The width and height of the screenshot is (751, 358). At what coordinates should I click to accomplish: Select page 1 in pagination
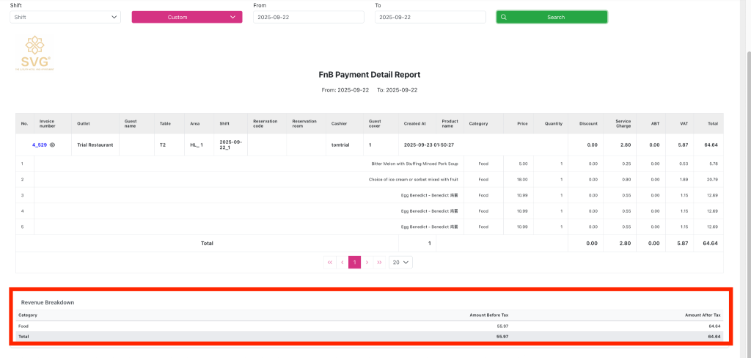(x=354, y=262)
